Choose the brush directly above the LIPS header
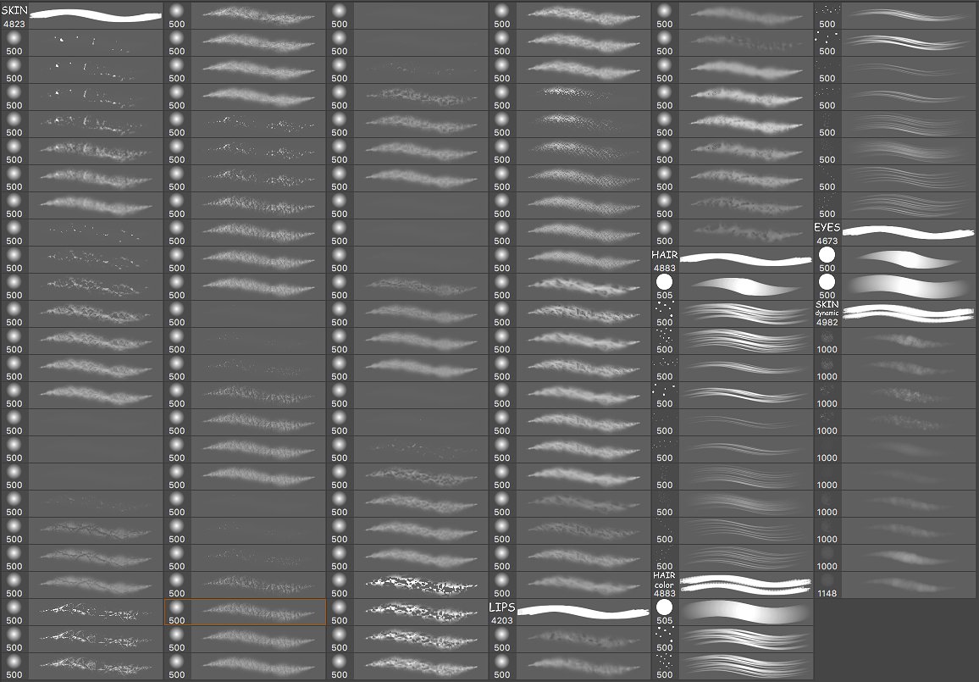The image size is (979, 682). pos(570,585)
